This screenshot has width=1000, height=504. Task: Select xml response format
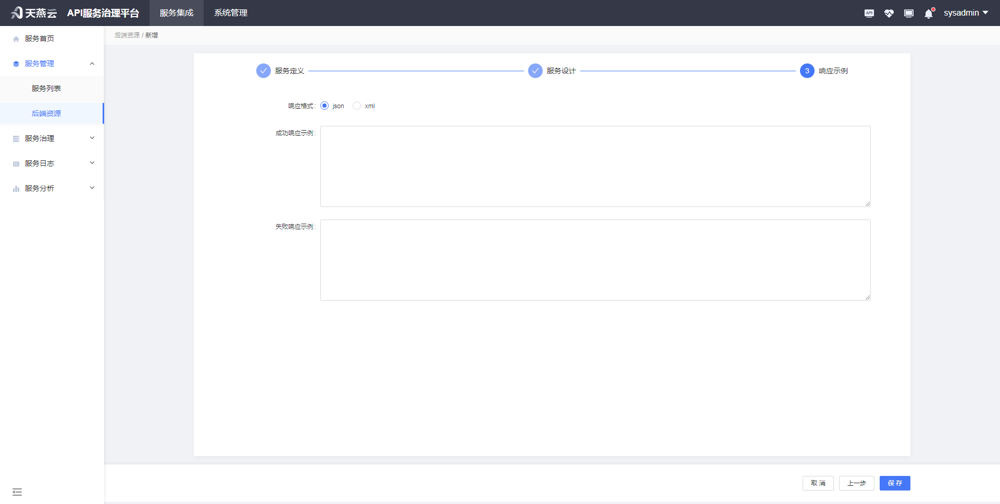(357, 106)
